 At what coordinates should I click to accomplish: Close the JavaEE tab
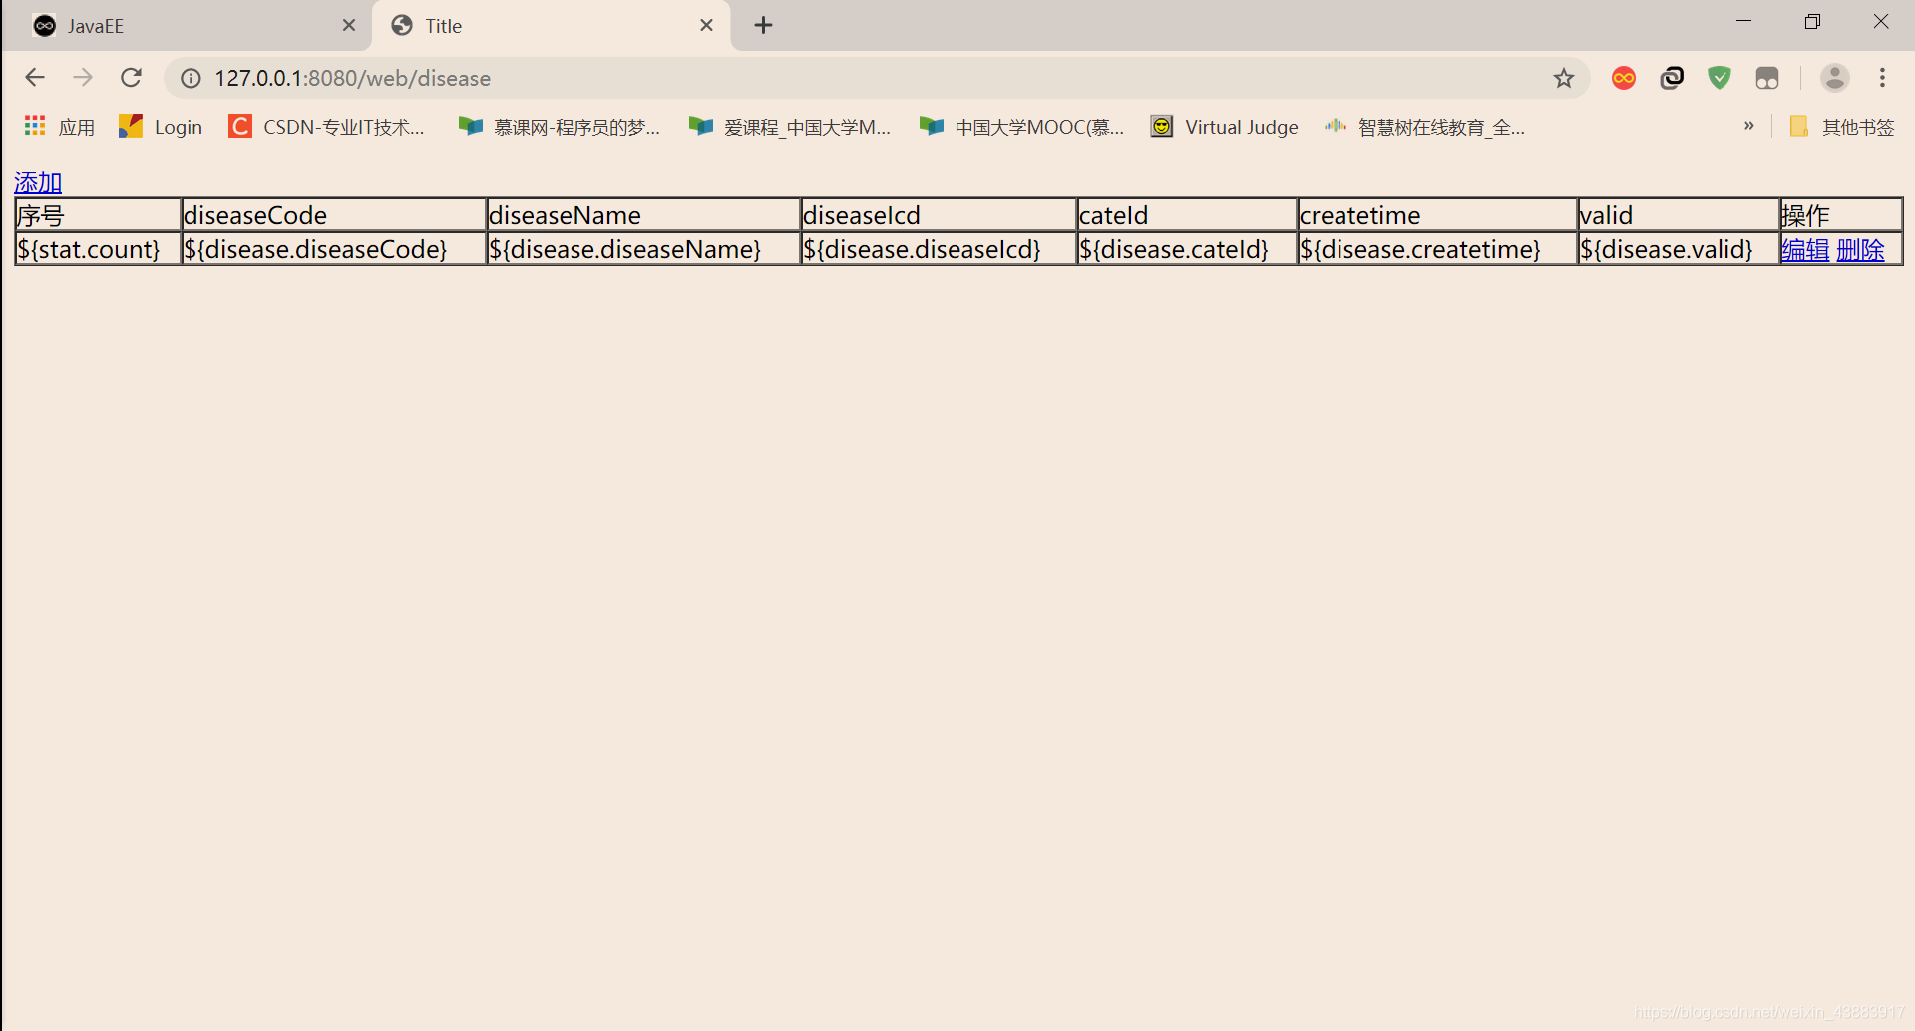click(349, 25)
